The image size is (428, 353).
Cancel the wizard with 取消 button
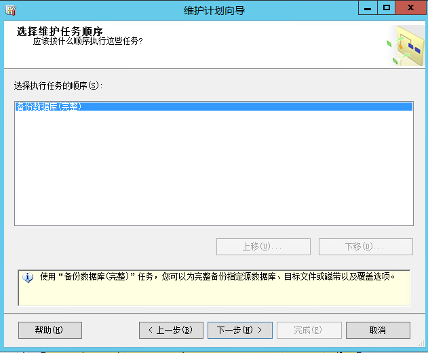coord(378,330)
